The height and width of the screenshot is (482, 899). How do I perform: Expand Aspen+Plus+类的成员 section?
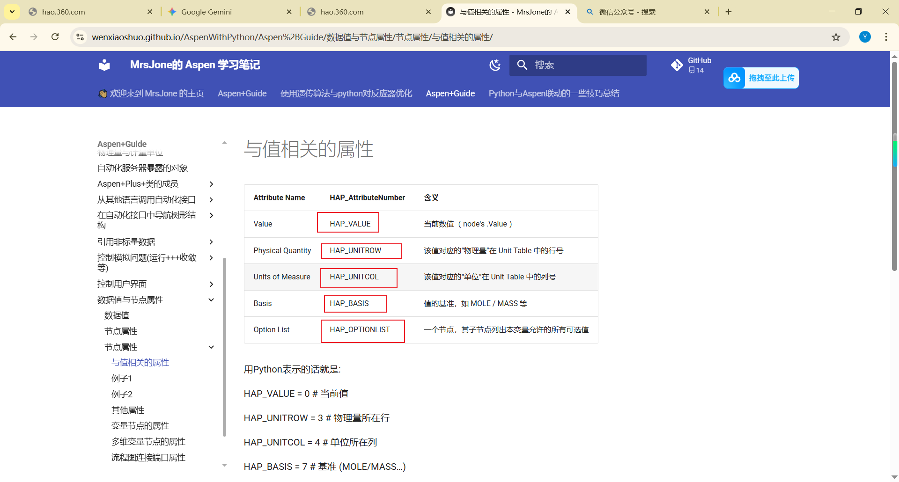pyautogui.click(x=211, y=184)
